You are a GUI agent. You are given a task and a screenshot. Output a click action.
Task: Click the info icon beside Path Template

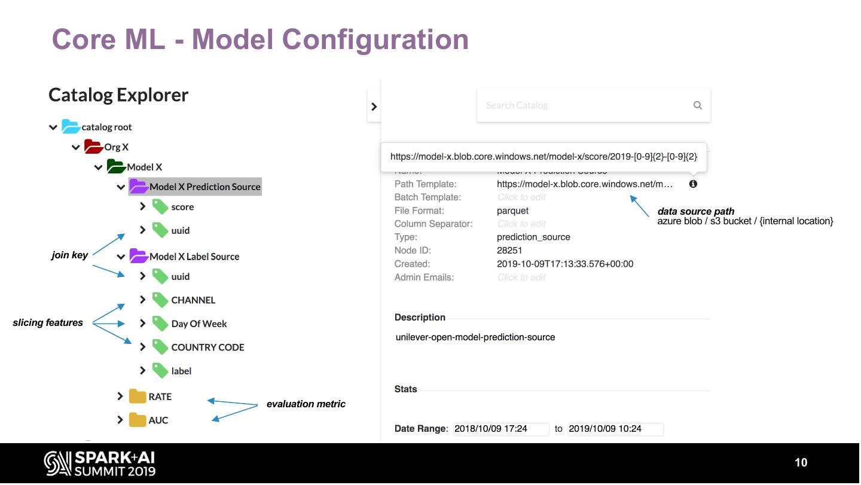click(x=693, y=184)
